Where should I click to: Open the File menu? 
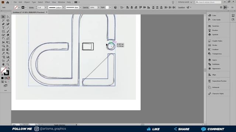(x=15, y=2)
